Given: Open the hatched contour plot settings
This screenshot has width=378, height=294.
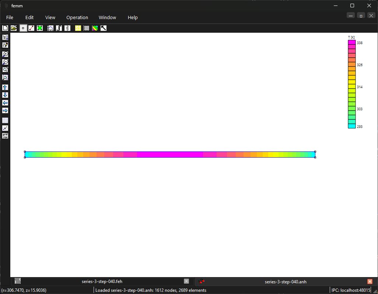Looking at the screenshot, I should point(87,28).
